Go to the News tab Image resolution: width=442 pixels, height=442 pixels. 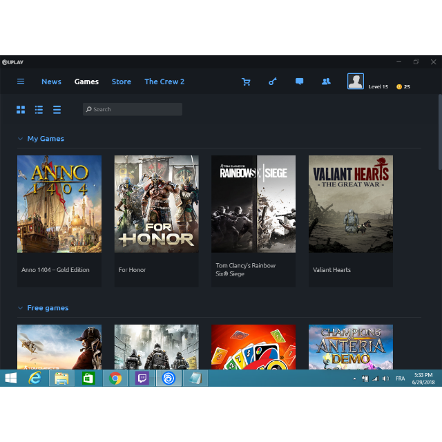[x=51, y=81]
